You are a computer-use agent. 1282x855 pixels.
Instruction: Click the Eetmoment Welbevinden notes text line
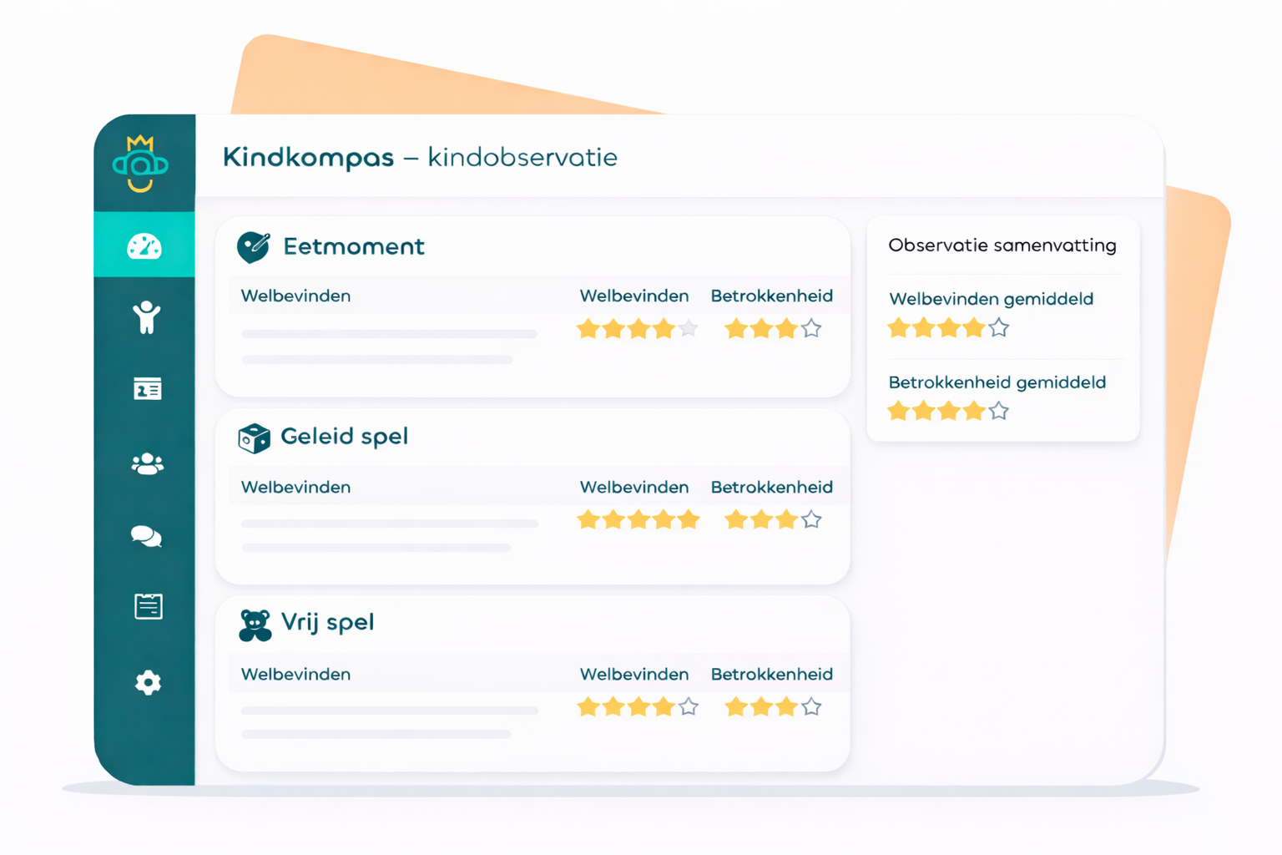[389, 334]
